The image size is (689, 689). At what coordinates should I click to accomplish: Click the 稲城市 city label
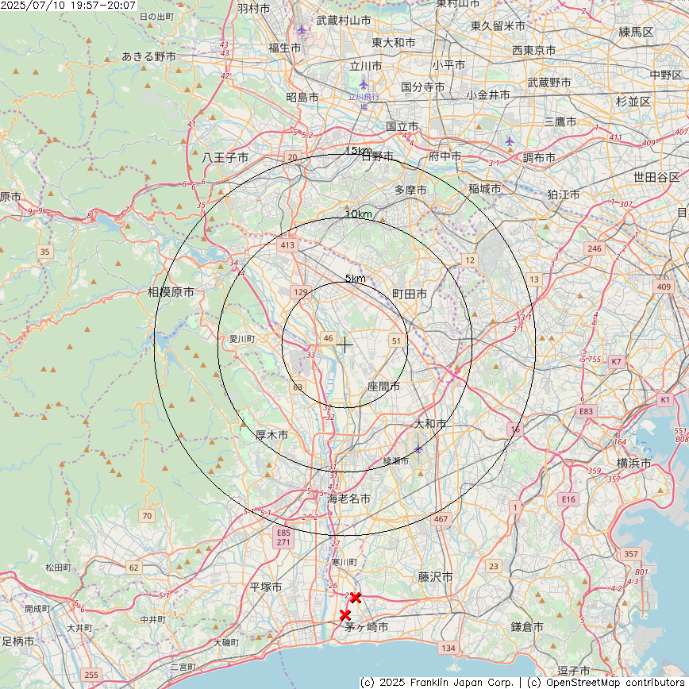pos(485,189)
